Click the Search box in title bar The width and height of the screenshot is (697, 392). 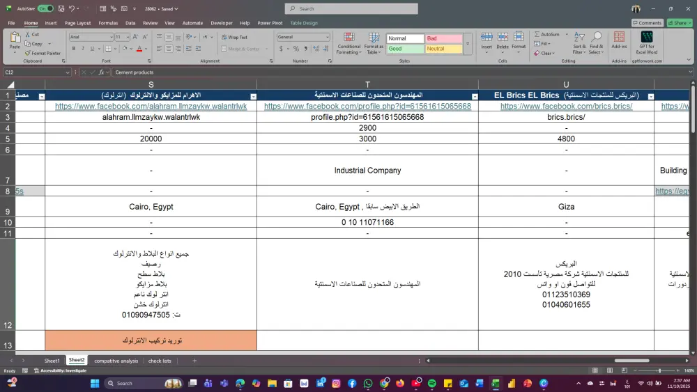click(x=351, y=8)
